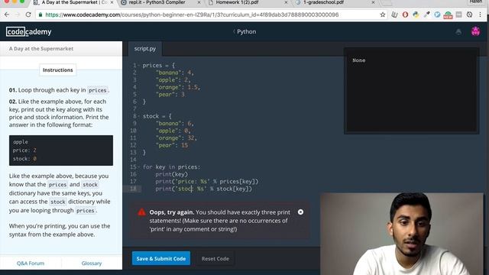The image size is (489, 275).
Task: Click the "banana": 4 line in prices
Action: click(x=175, y=73)
